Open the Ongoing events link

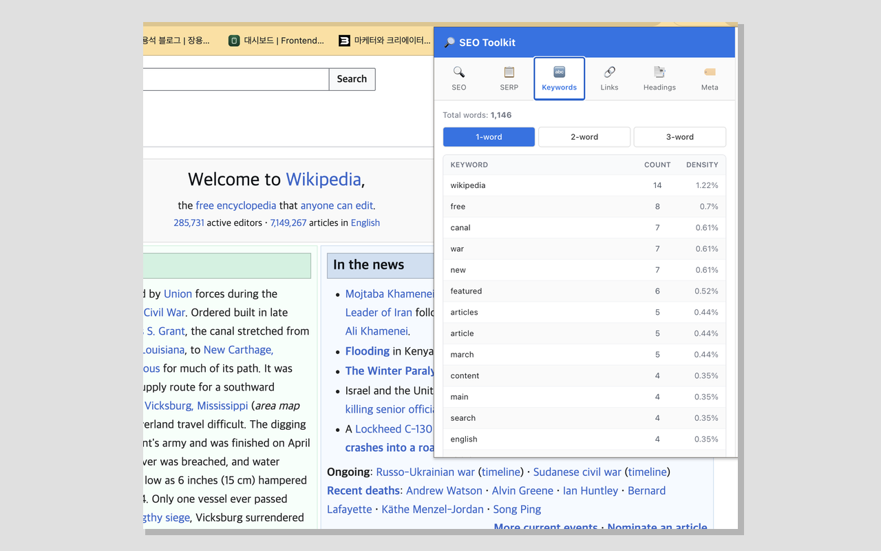pyautogui.click(x=348, y=472)
